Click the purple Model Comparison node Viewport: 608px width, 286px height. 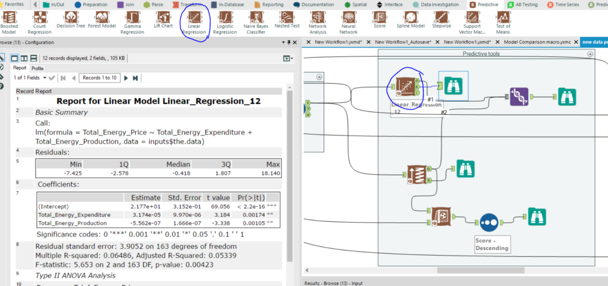coord(519,97)
